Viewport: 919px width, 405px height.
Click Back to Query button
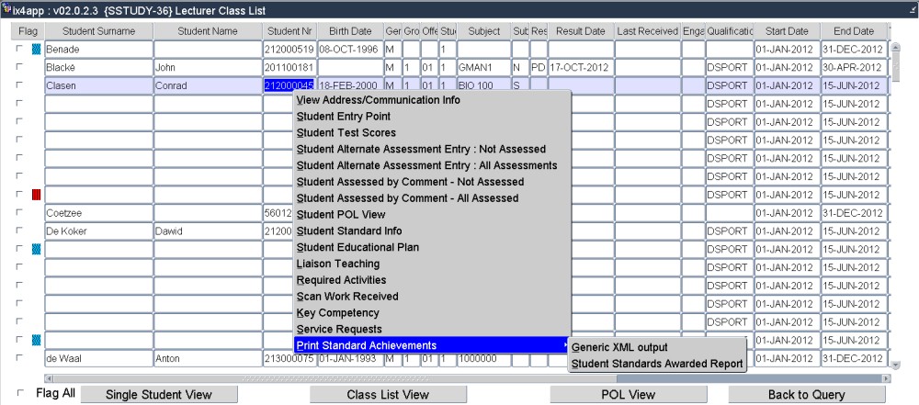point(807,395)
